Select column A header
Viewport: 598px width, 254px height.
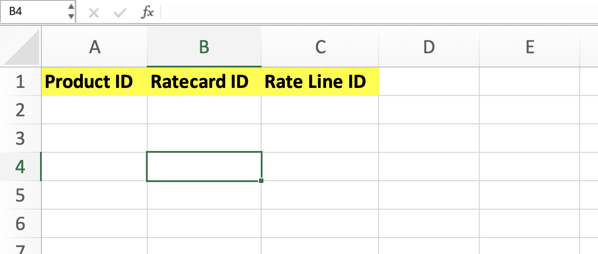click(x=94, y=47)
